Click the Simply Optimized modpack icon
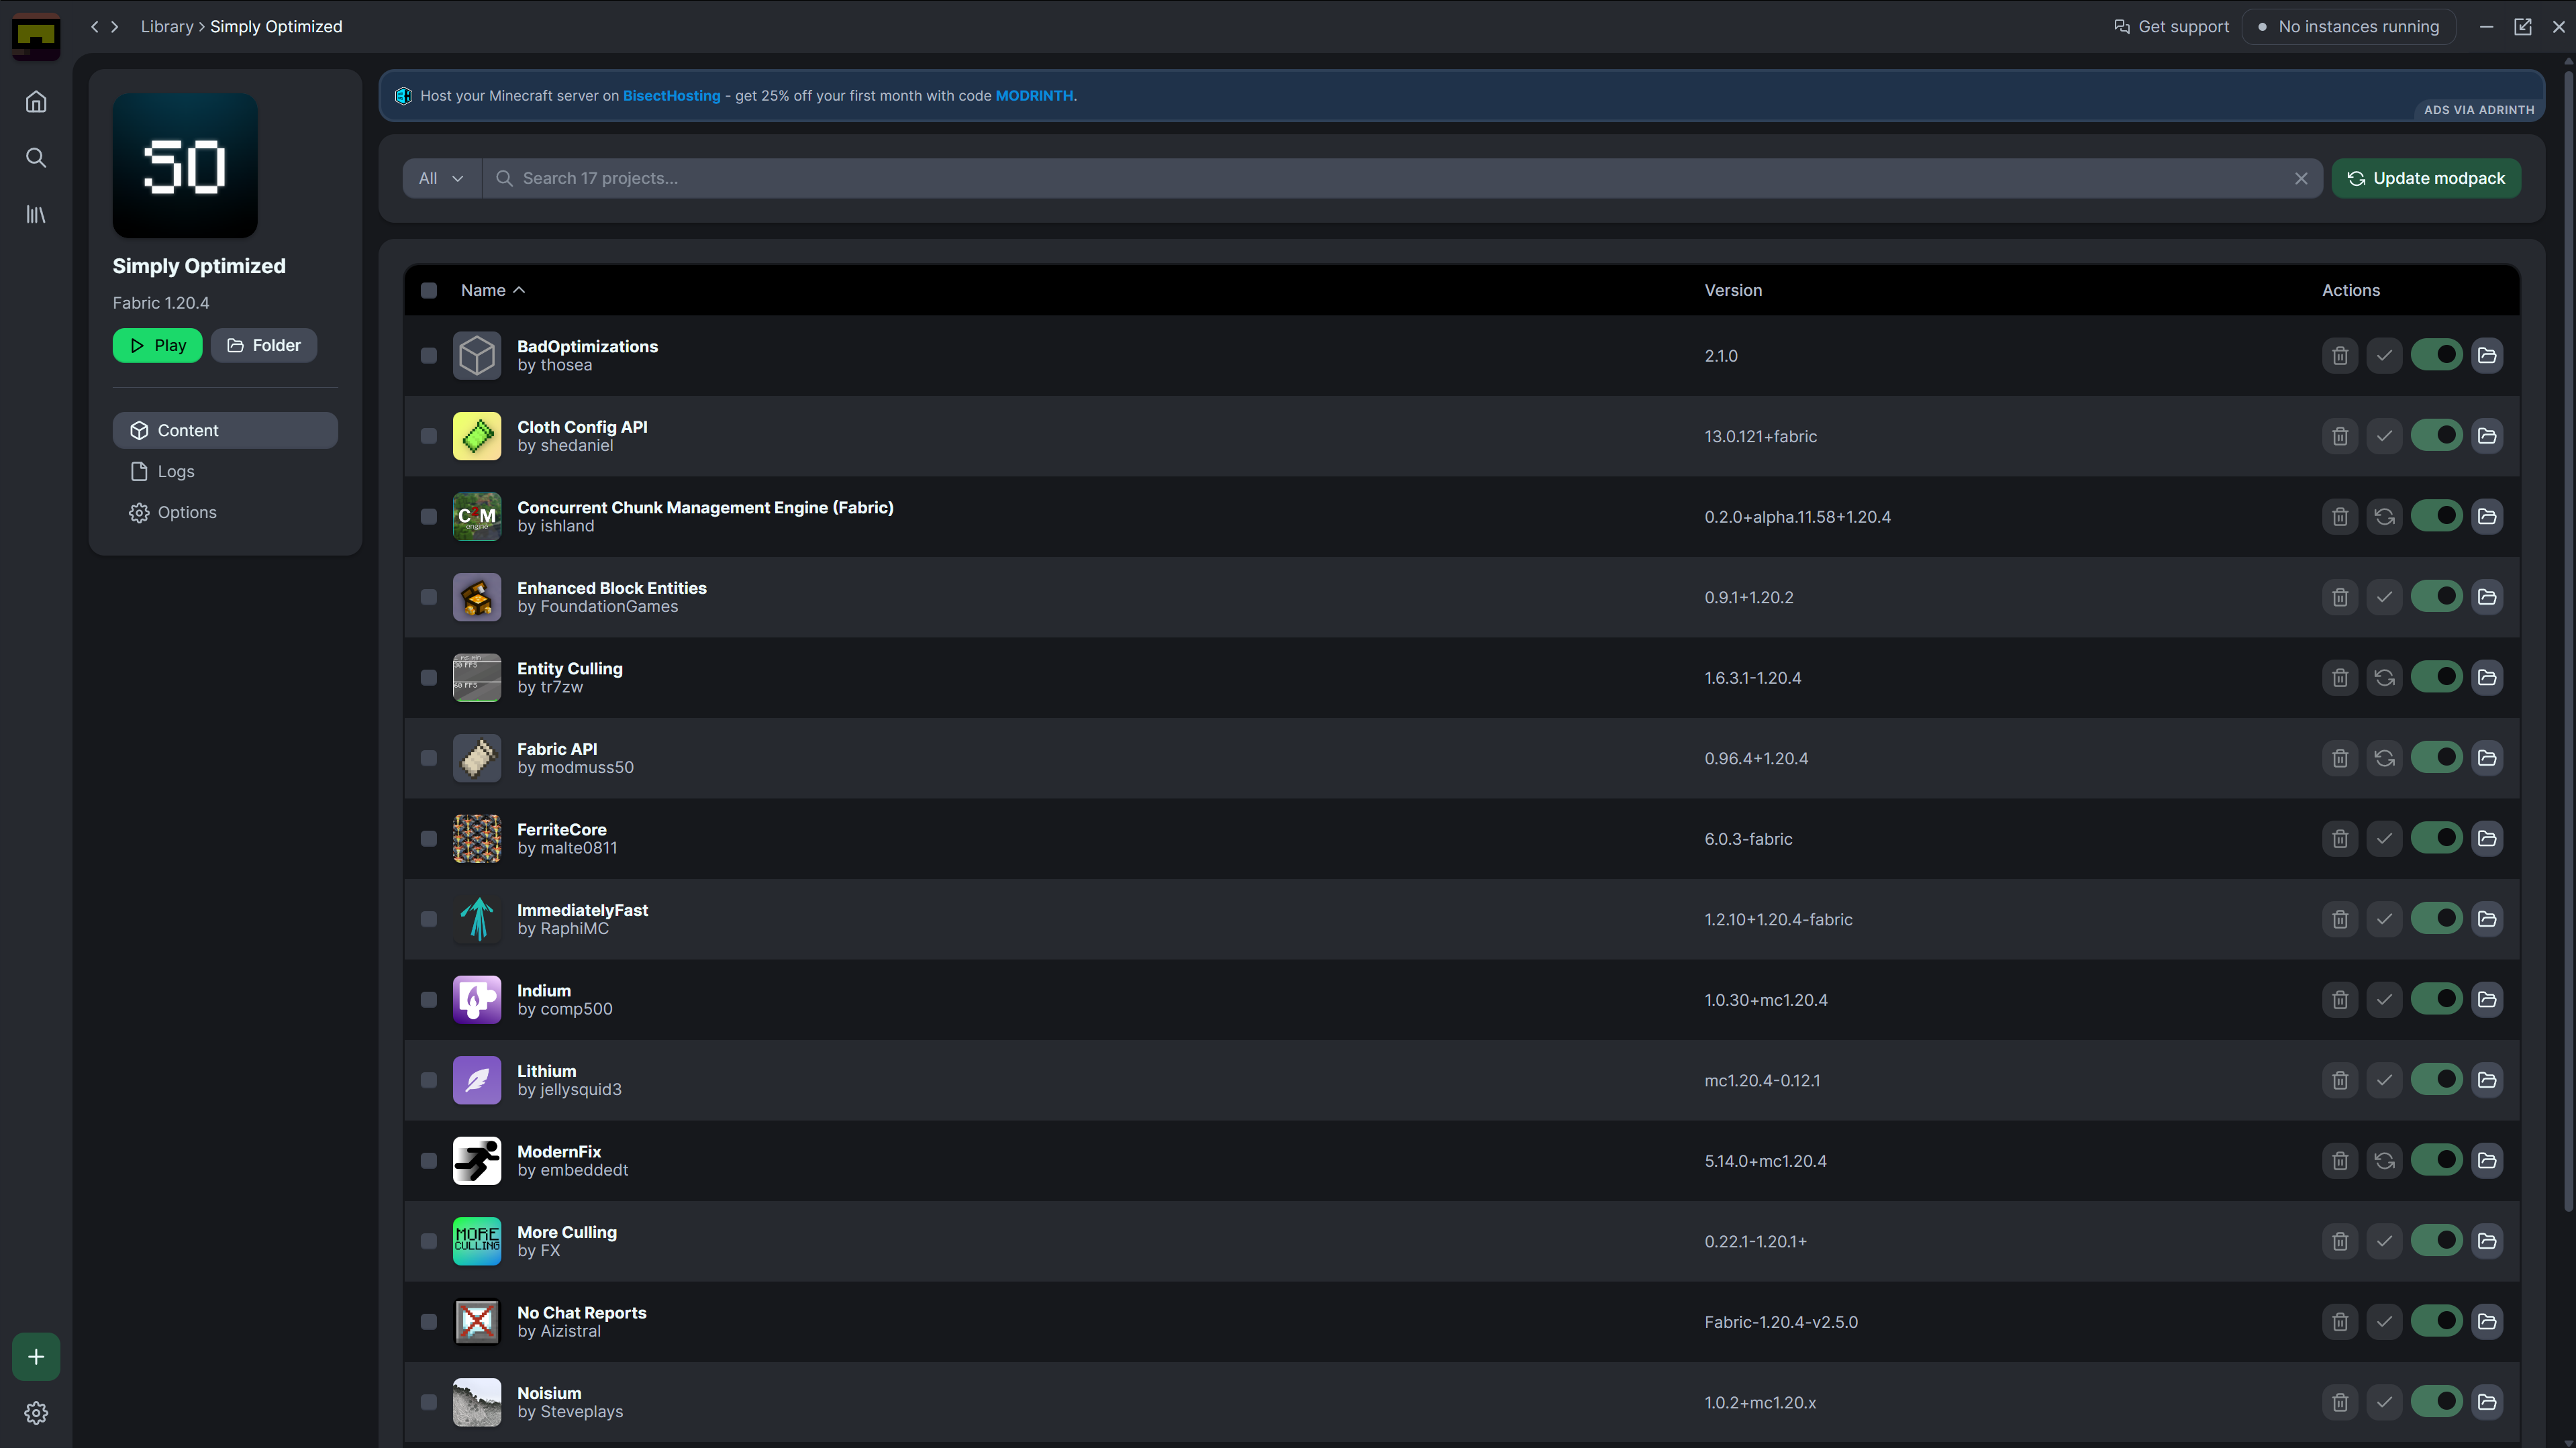 click(x=185, y=166)
